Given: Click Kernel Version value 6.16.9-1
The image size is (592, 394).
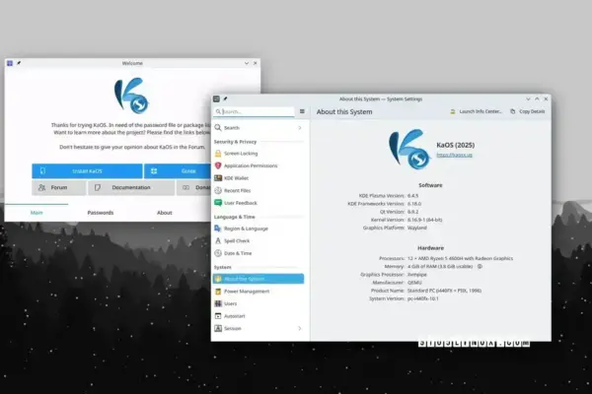Looking at the screenshot, I should 424,220.
